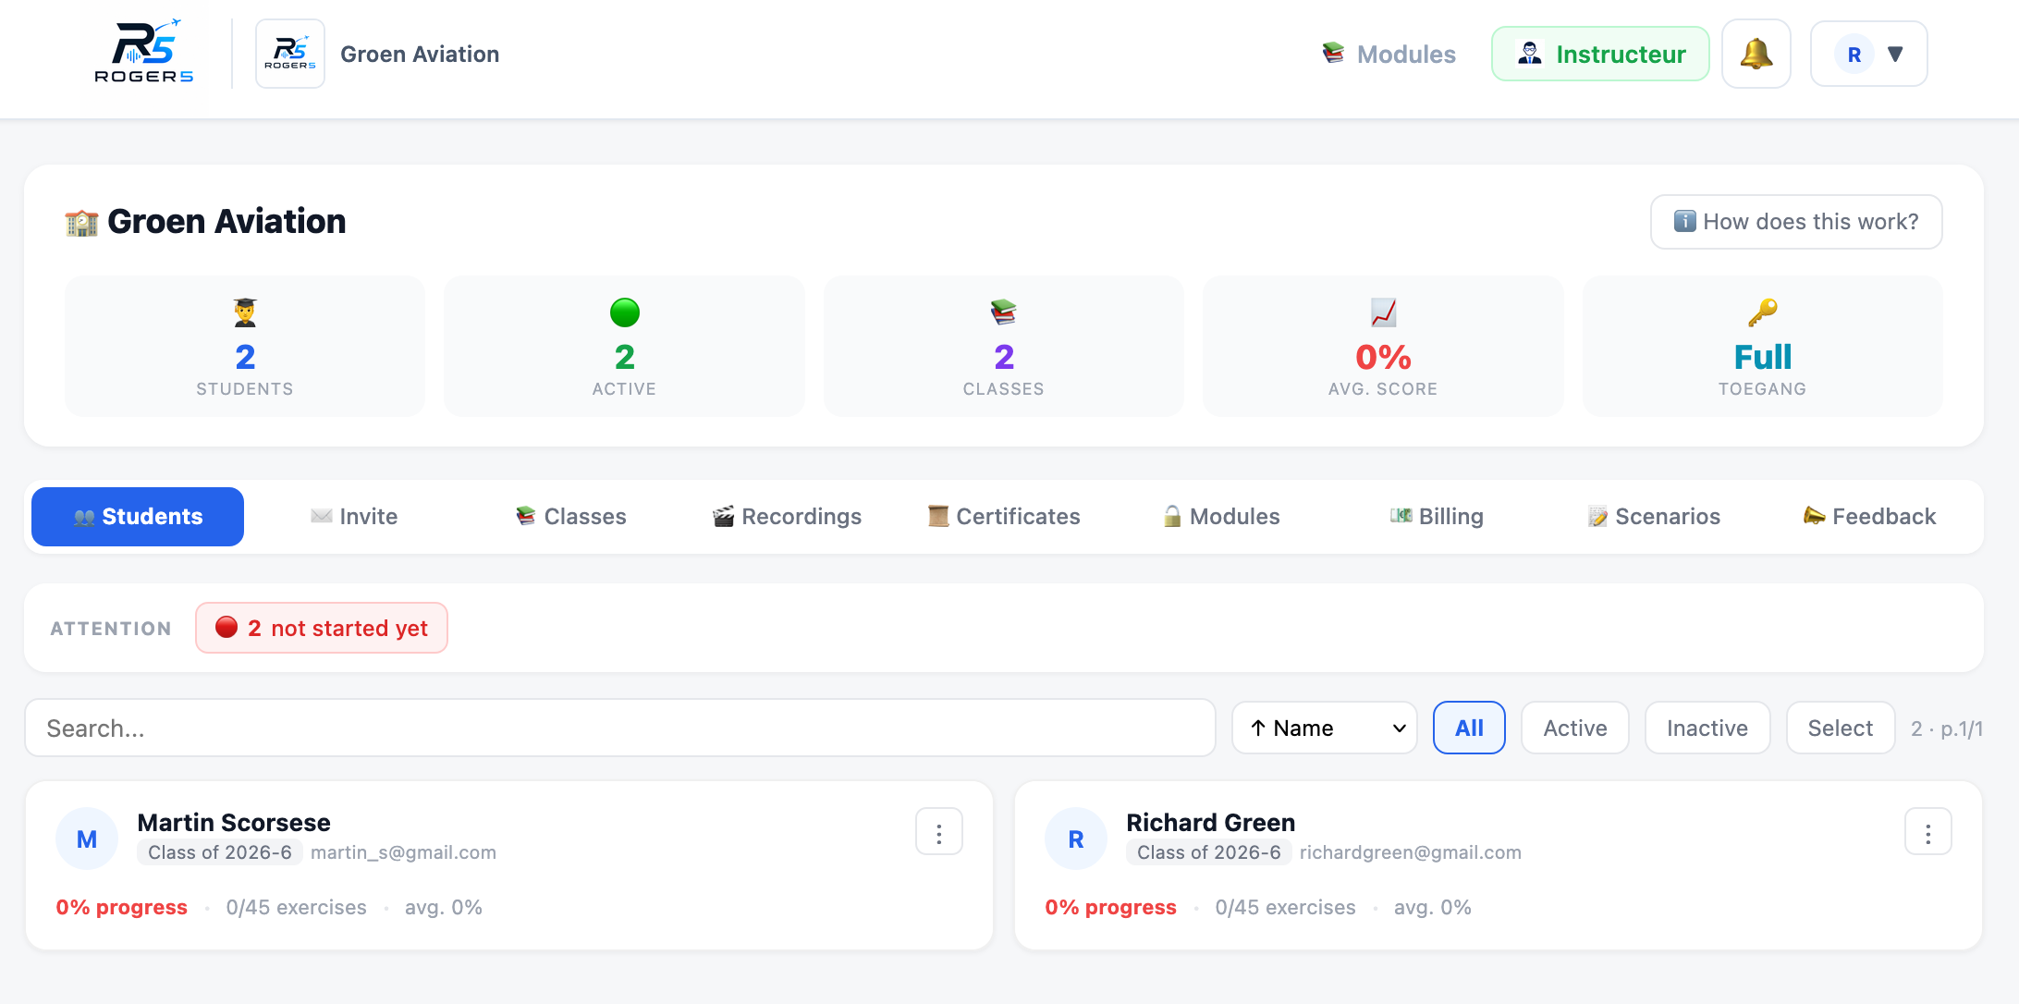Open the Classes tab

pyautogui.click(x=571, y=517)
